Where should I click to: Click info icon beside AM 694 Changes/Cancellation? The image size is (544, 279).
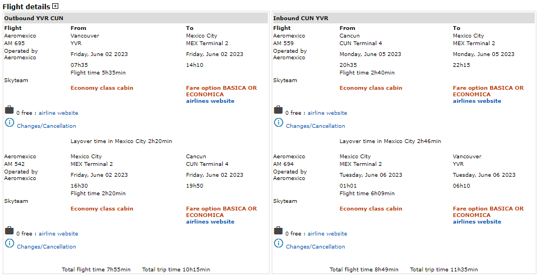pyautogui.click(x=278, y=244)
